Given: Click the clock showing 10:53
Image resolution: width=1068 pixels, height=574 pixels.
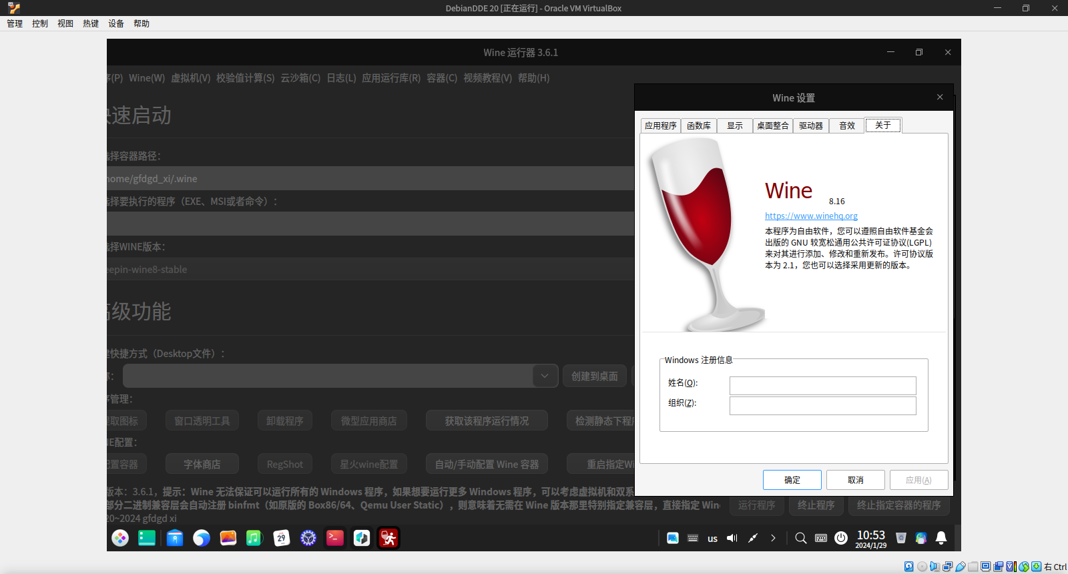Looking at the screenshot, I should [x=871, y=539].
